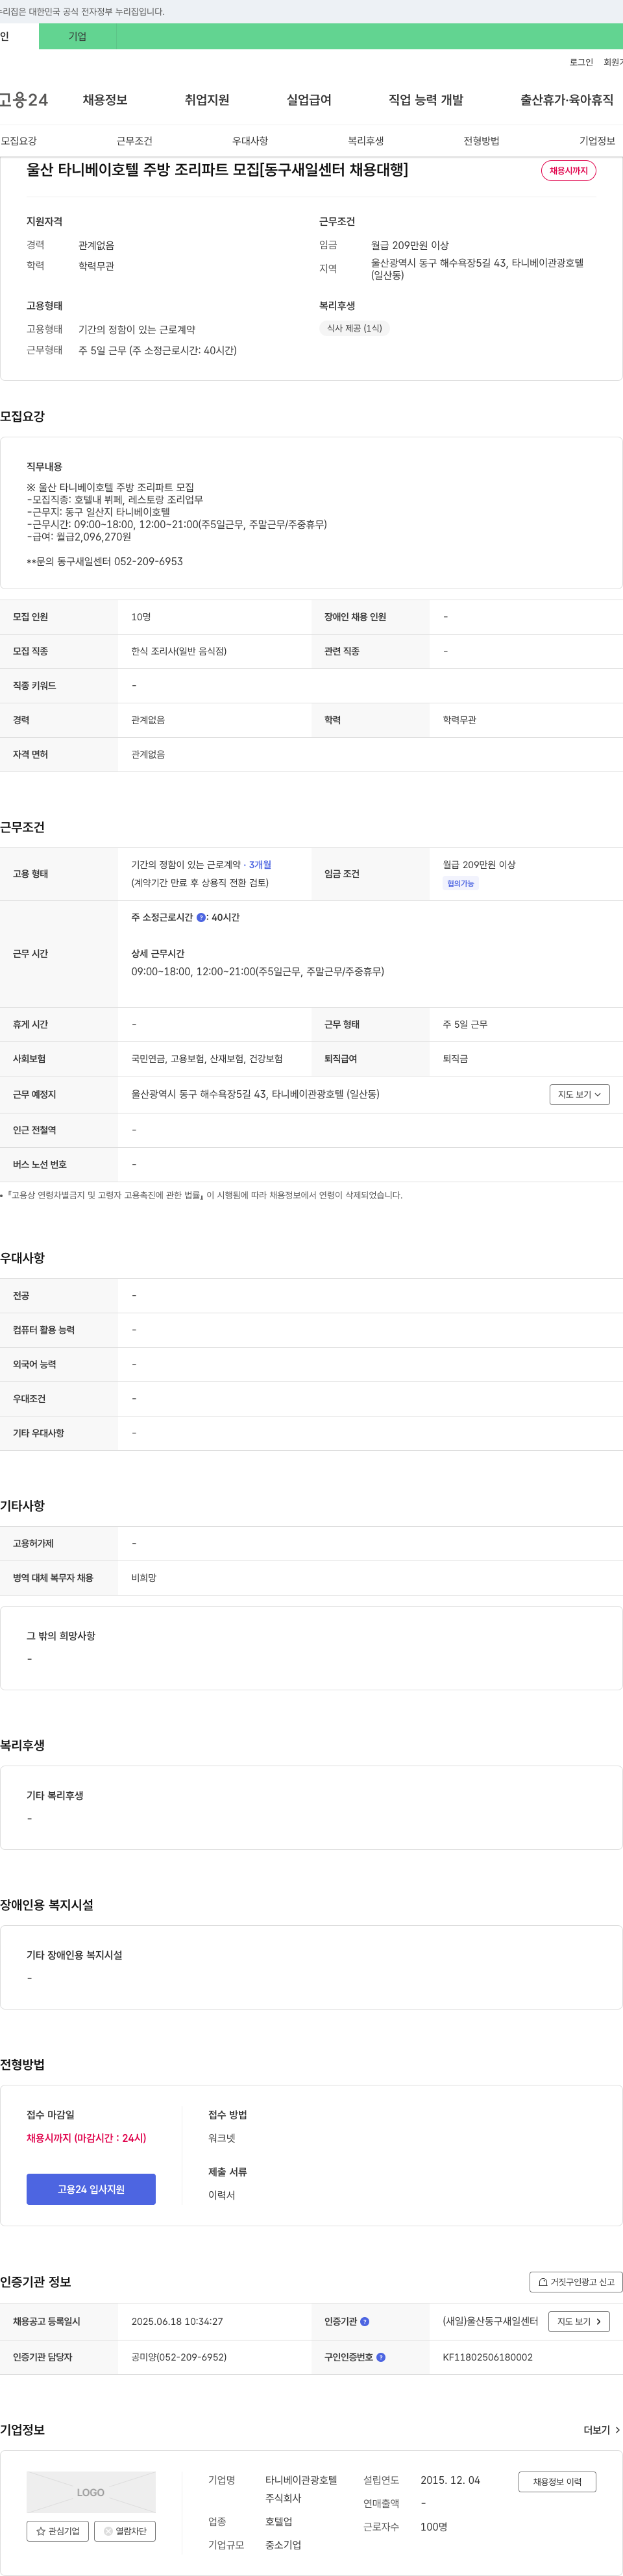Click the company LOGO placeholder image
Screen dimensions: 623x2576
(91, 2492)
